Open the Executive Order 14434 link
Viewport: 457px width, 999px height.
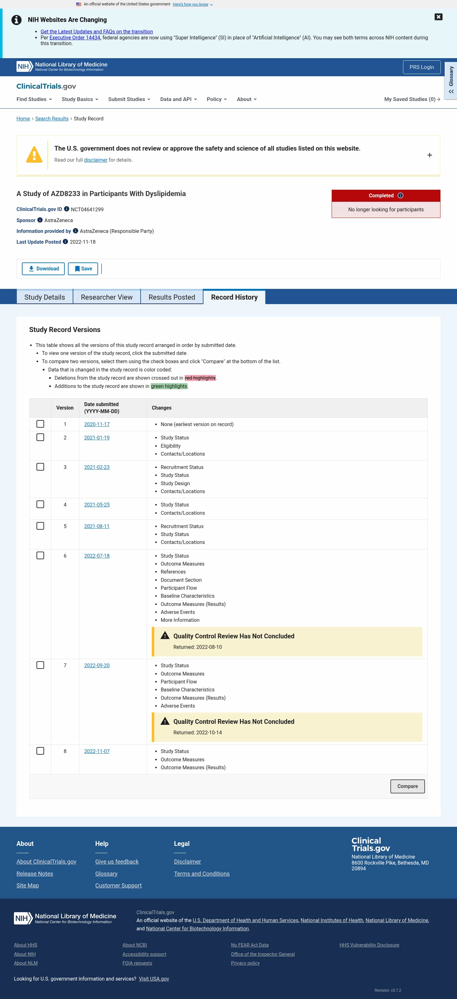coord(75,37)
